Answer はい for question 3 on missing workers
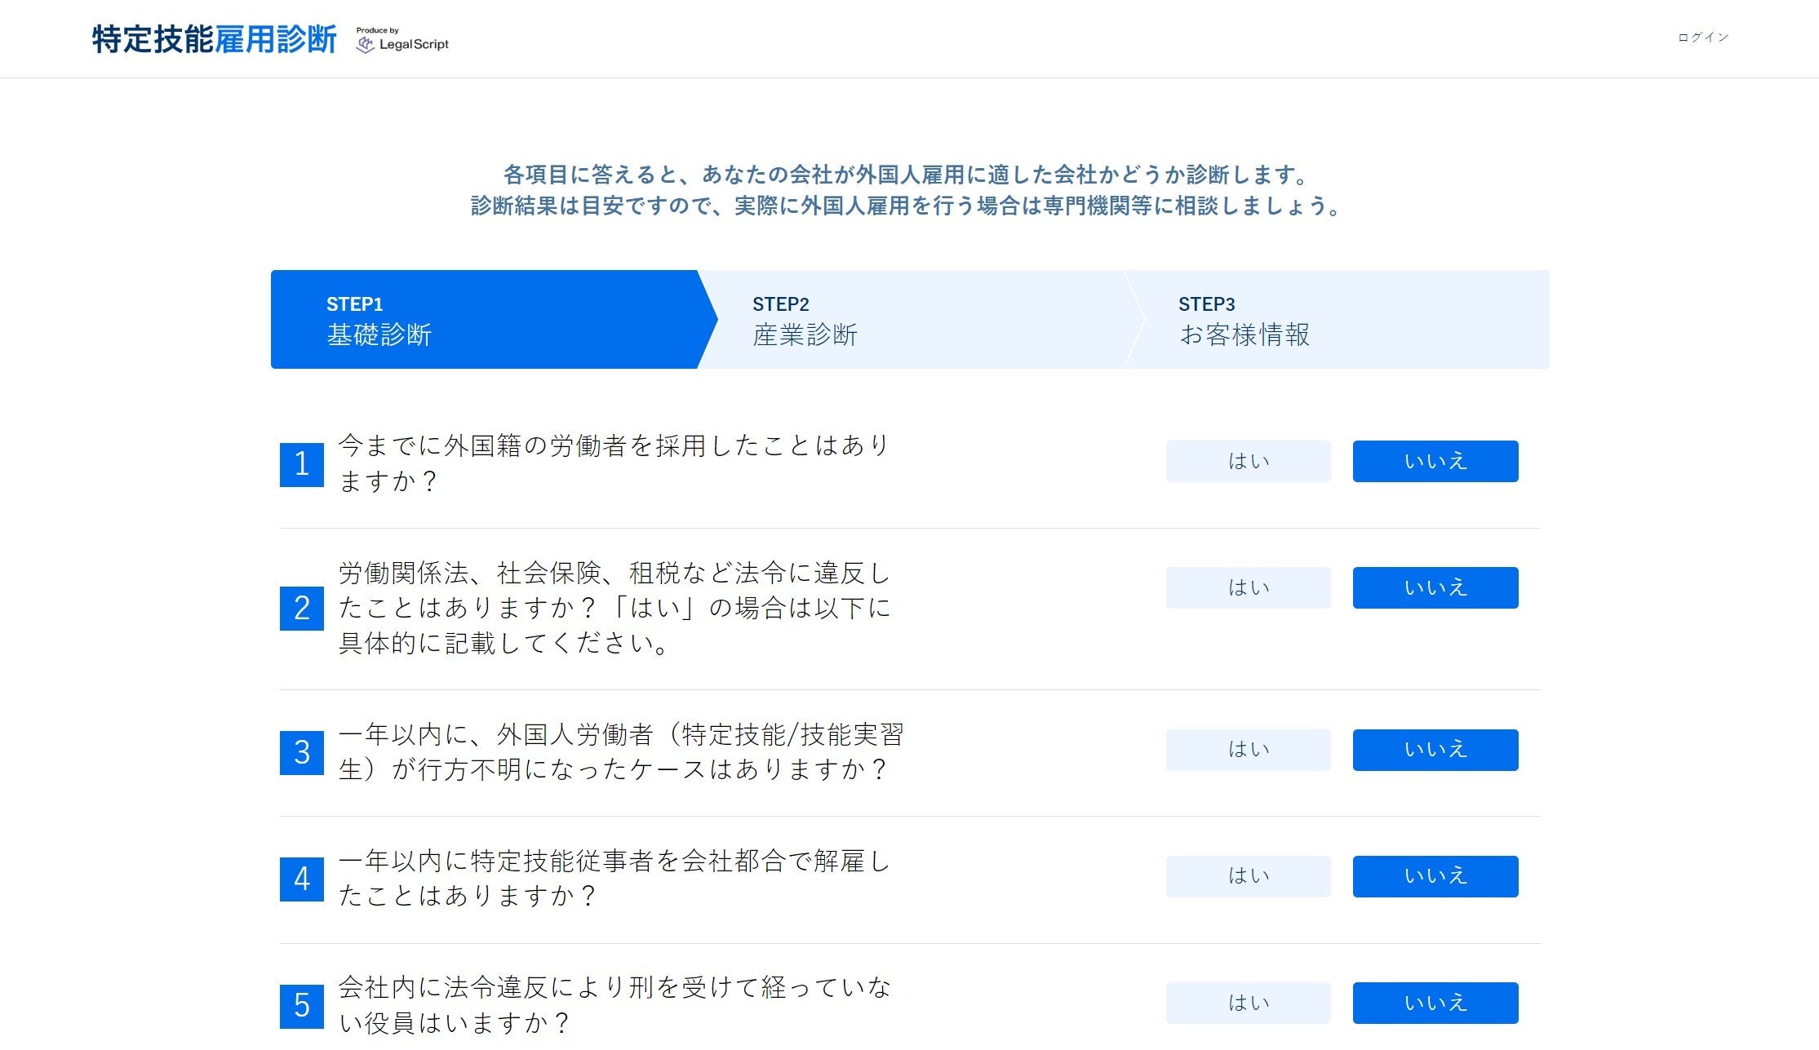The width and height of the screenshot is (1819, 1050). click(1248, 750)
